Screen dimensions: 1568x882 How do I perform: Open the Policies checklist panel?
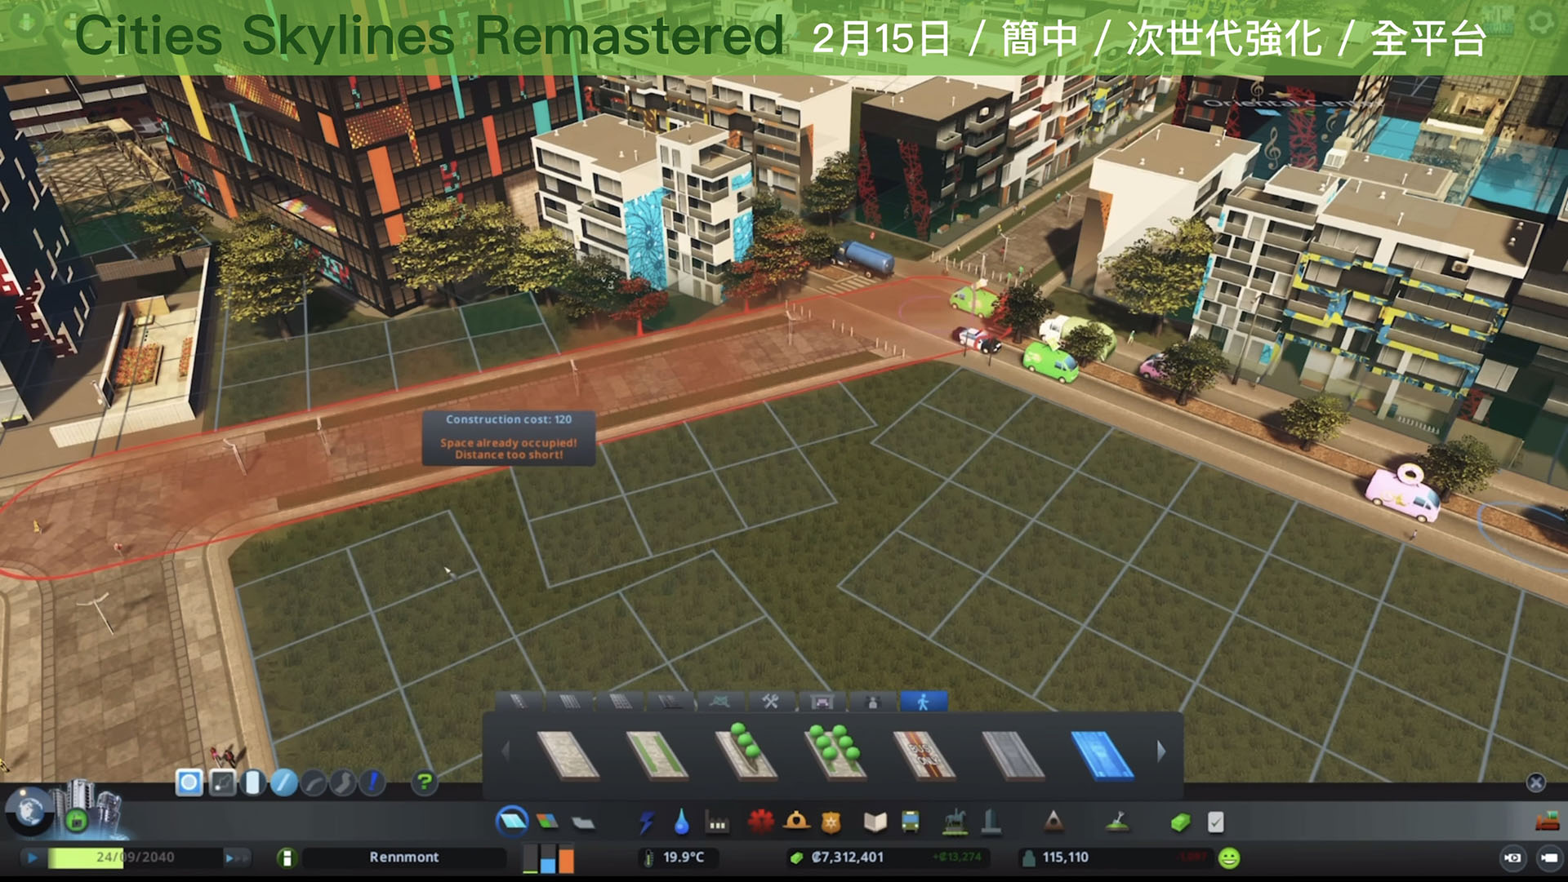tap(1215, 822)
